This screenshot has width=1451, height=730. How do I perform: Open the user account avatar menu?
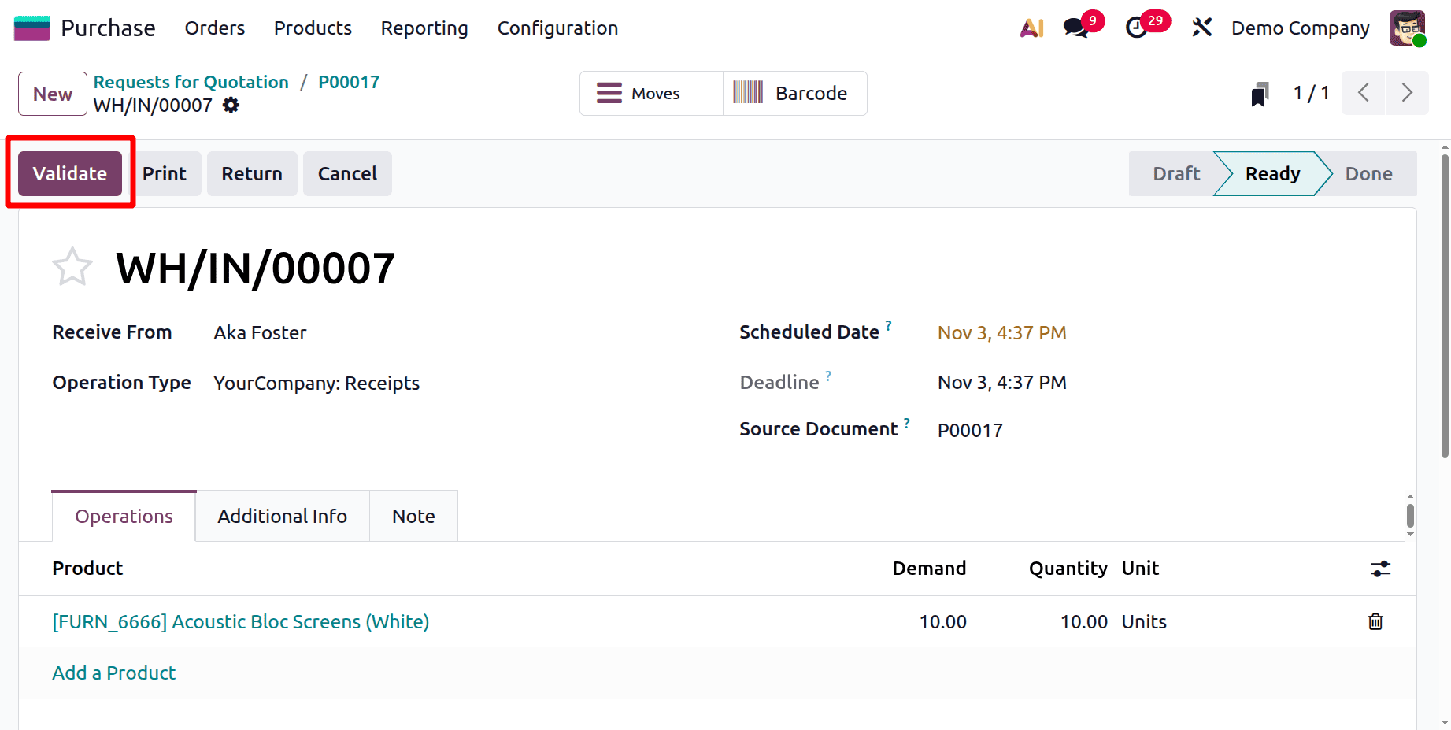coord(1407,28)
